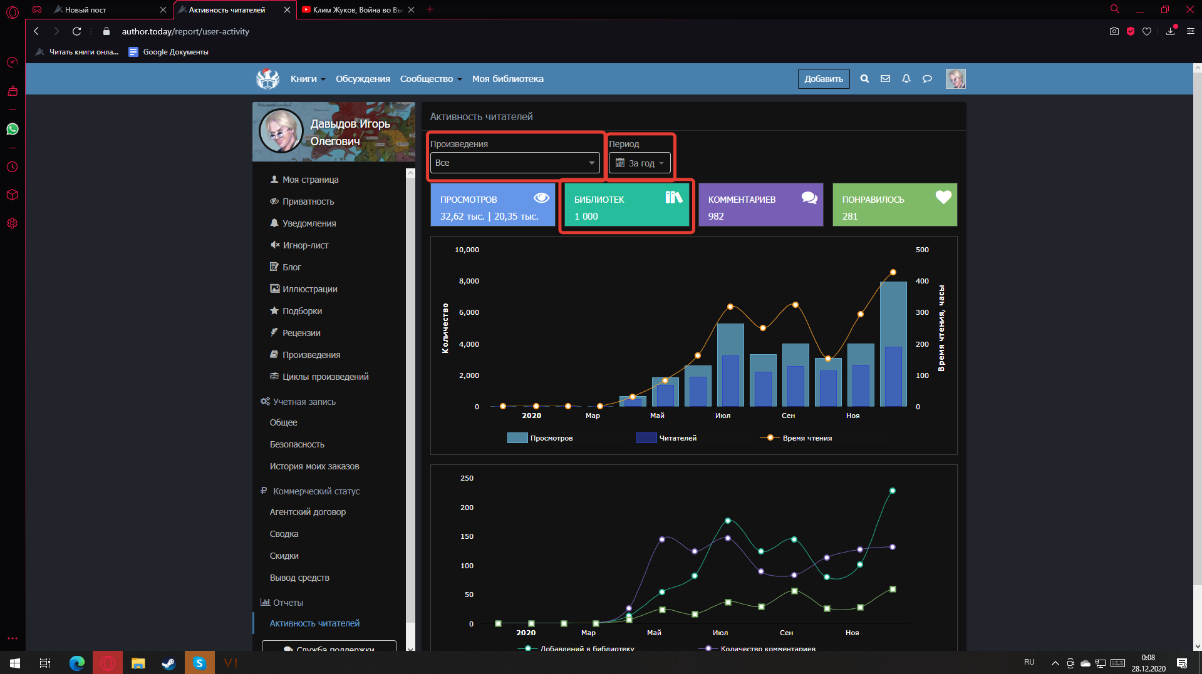Screen dimensions: 1202x674
Task: Click the green Понравилось stat tile
Action: pyautogui.click(x=894, y=205)
